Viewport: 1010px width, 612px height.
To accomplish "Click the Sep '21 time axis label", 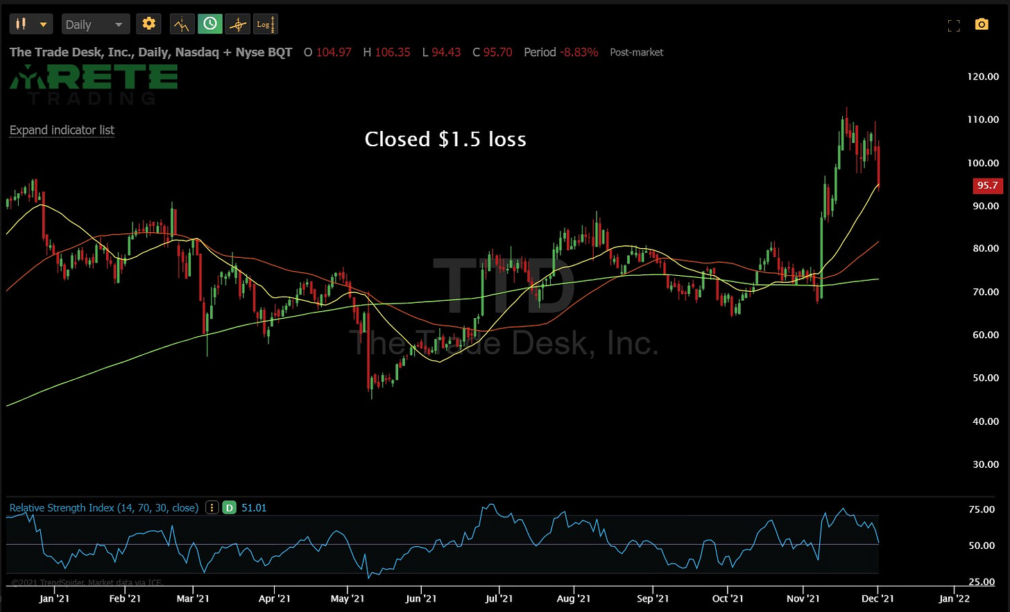I will [x=653, y=598].
